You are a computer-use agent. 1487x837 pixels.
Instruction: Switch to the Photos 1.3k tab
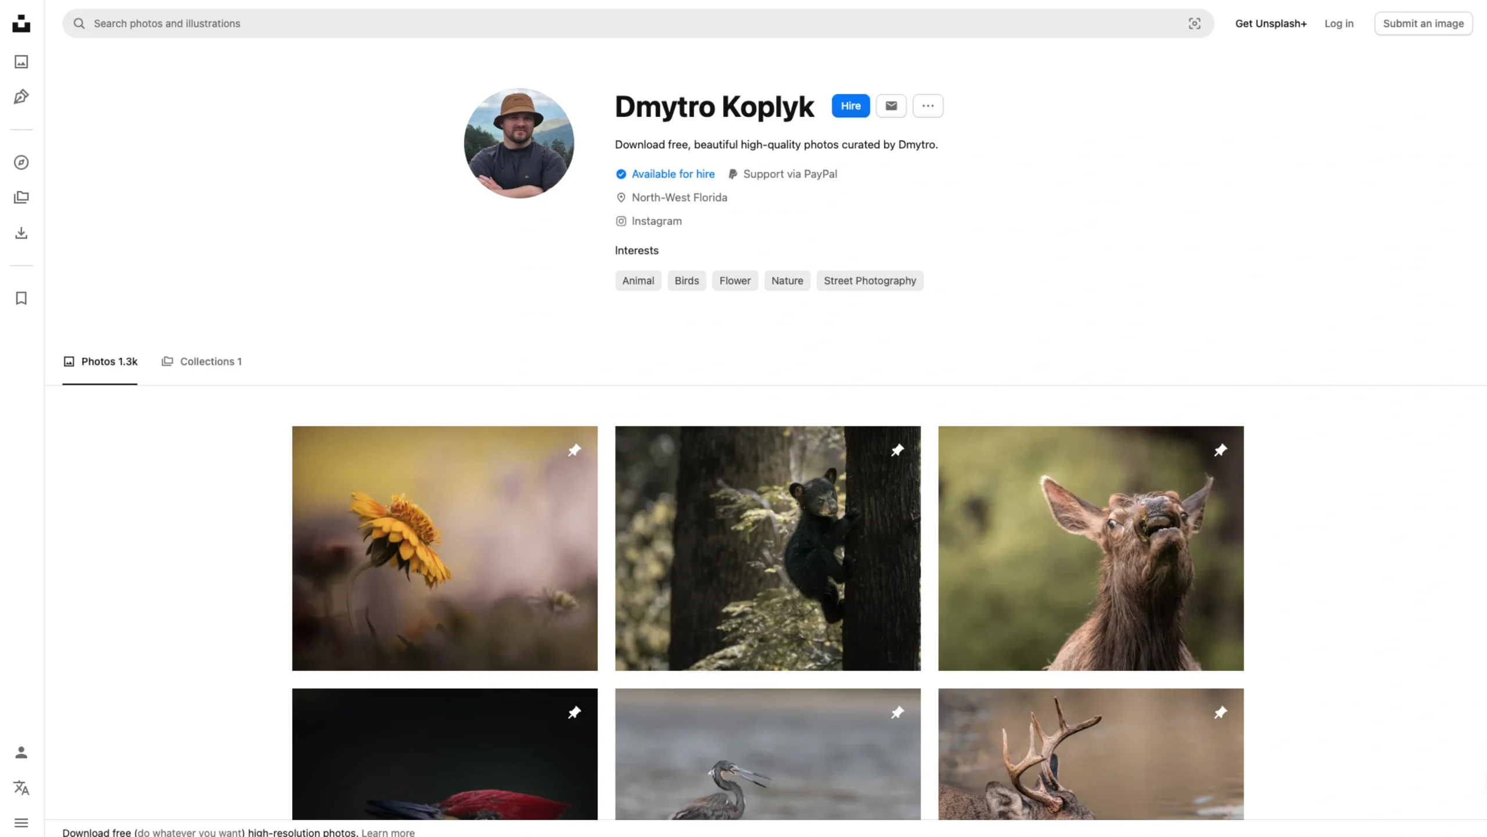click(100, 361)
